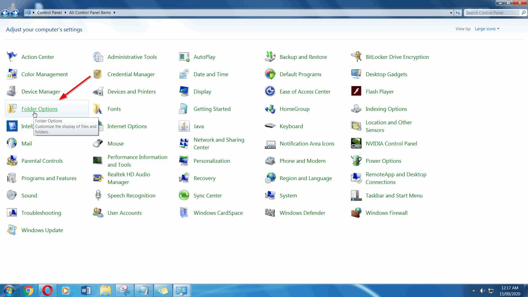Expand arrow after Control Panel breadcrumb
This screenshot has width=528, height=297.
pos(65,13)
